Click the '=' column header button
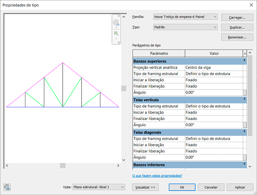 tap(245, 53)
